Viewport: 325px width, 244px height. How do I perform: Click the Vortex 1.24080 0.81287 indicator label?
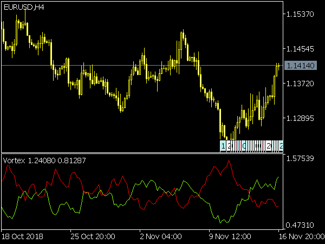[x=44, y=160]
